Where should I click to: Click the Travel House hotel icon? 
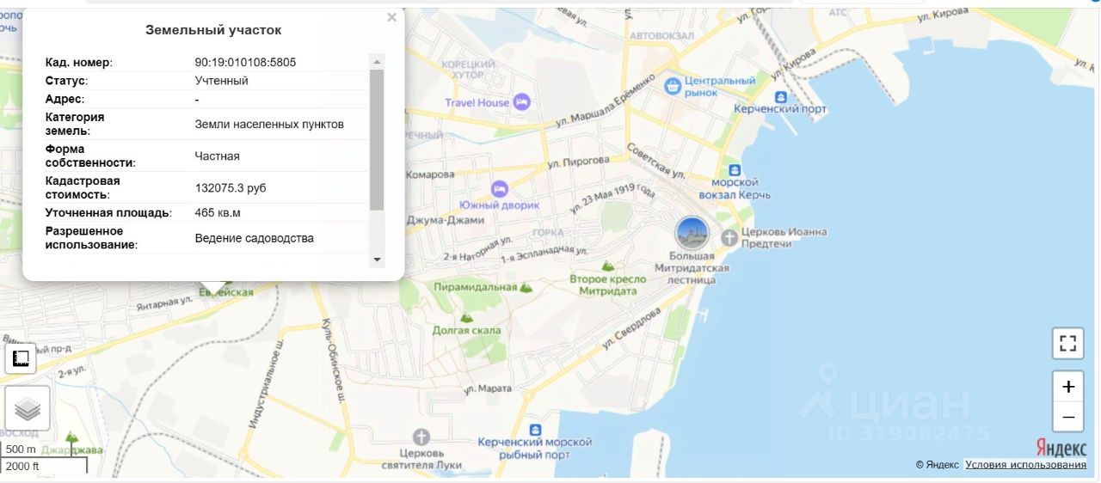[521, 102]
